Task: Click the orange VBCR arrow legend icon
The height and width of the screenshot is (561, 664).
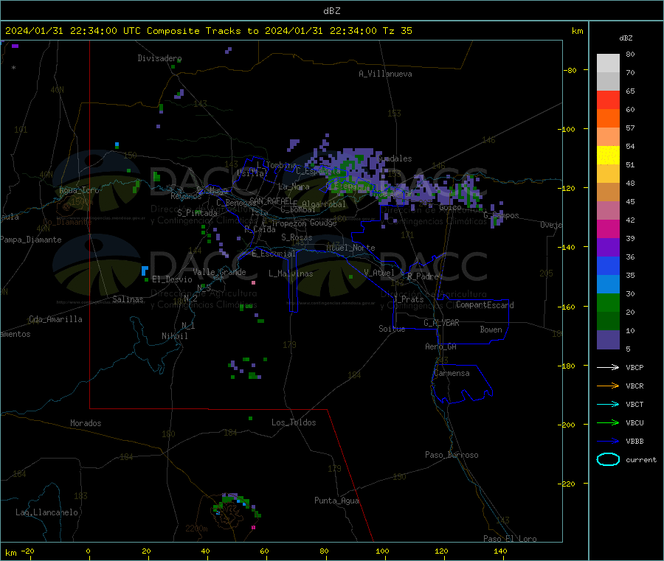Action: (x=608, y=386)
